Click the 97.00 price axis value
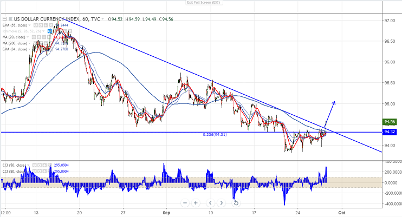402x217 pixels. (390, 21)
